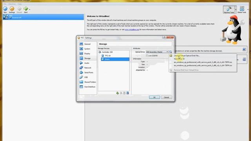Click the Attributes group label

click(x=136, y=48)
